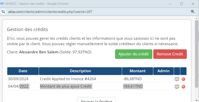
Task: Edit the Invoice #4264 credit entry
Action: (177, 79)
